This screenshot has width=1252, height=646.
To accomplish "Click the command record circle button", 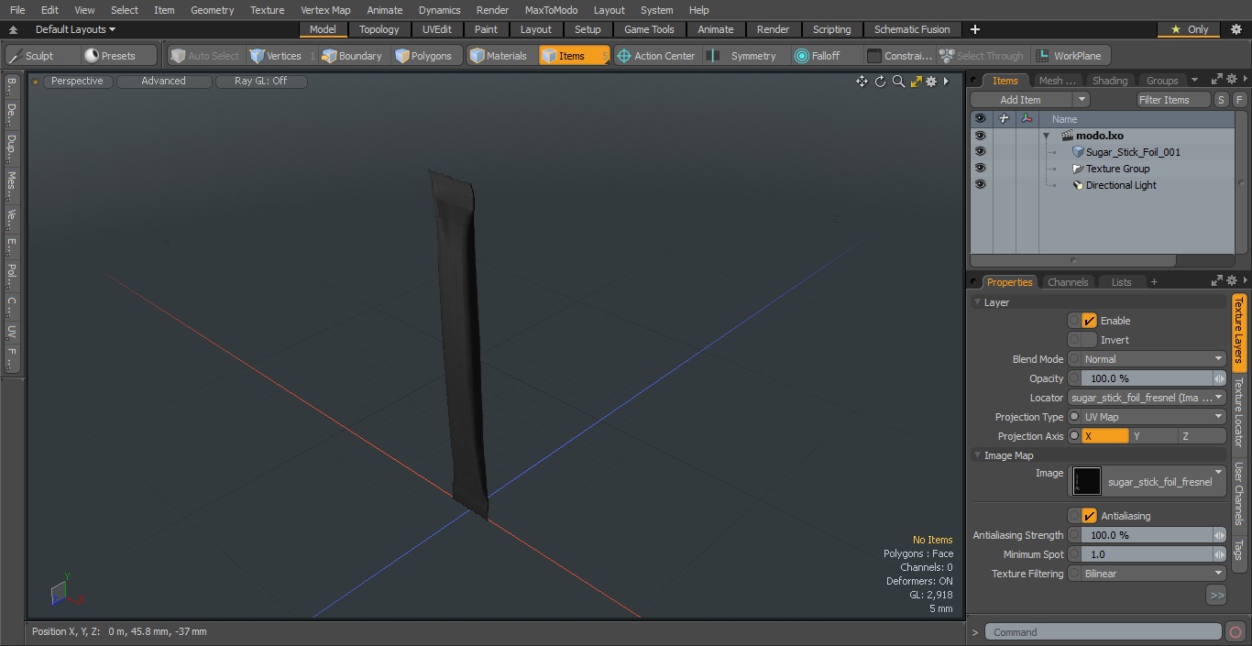I will [x=1235, y=632].
